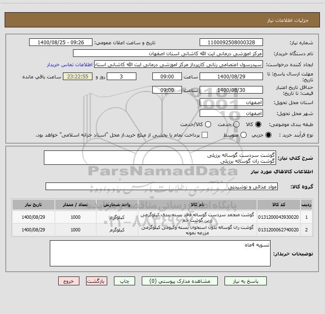This screenshot has width=325, height=314.
Task: Click the شرح کلی نیاز text area
Action: [160, 158]
